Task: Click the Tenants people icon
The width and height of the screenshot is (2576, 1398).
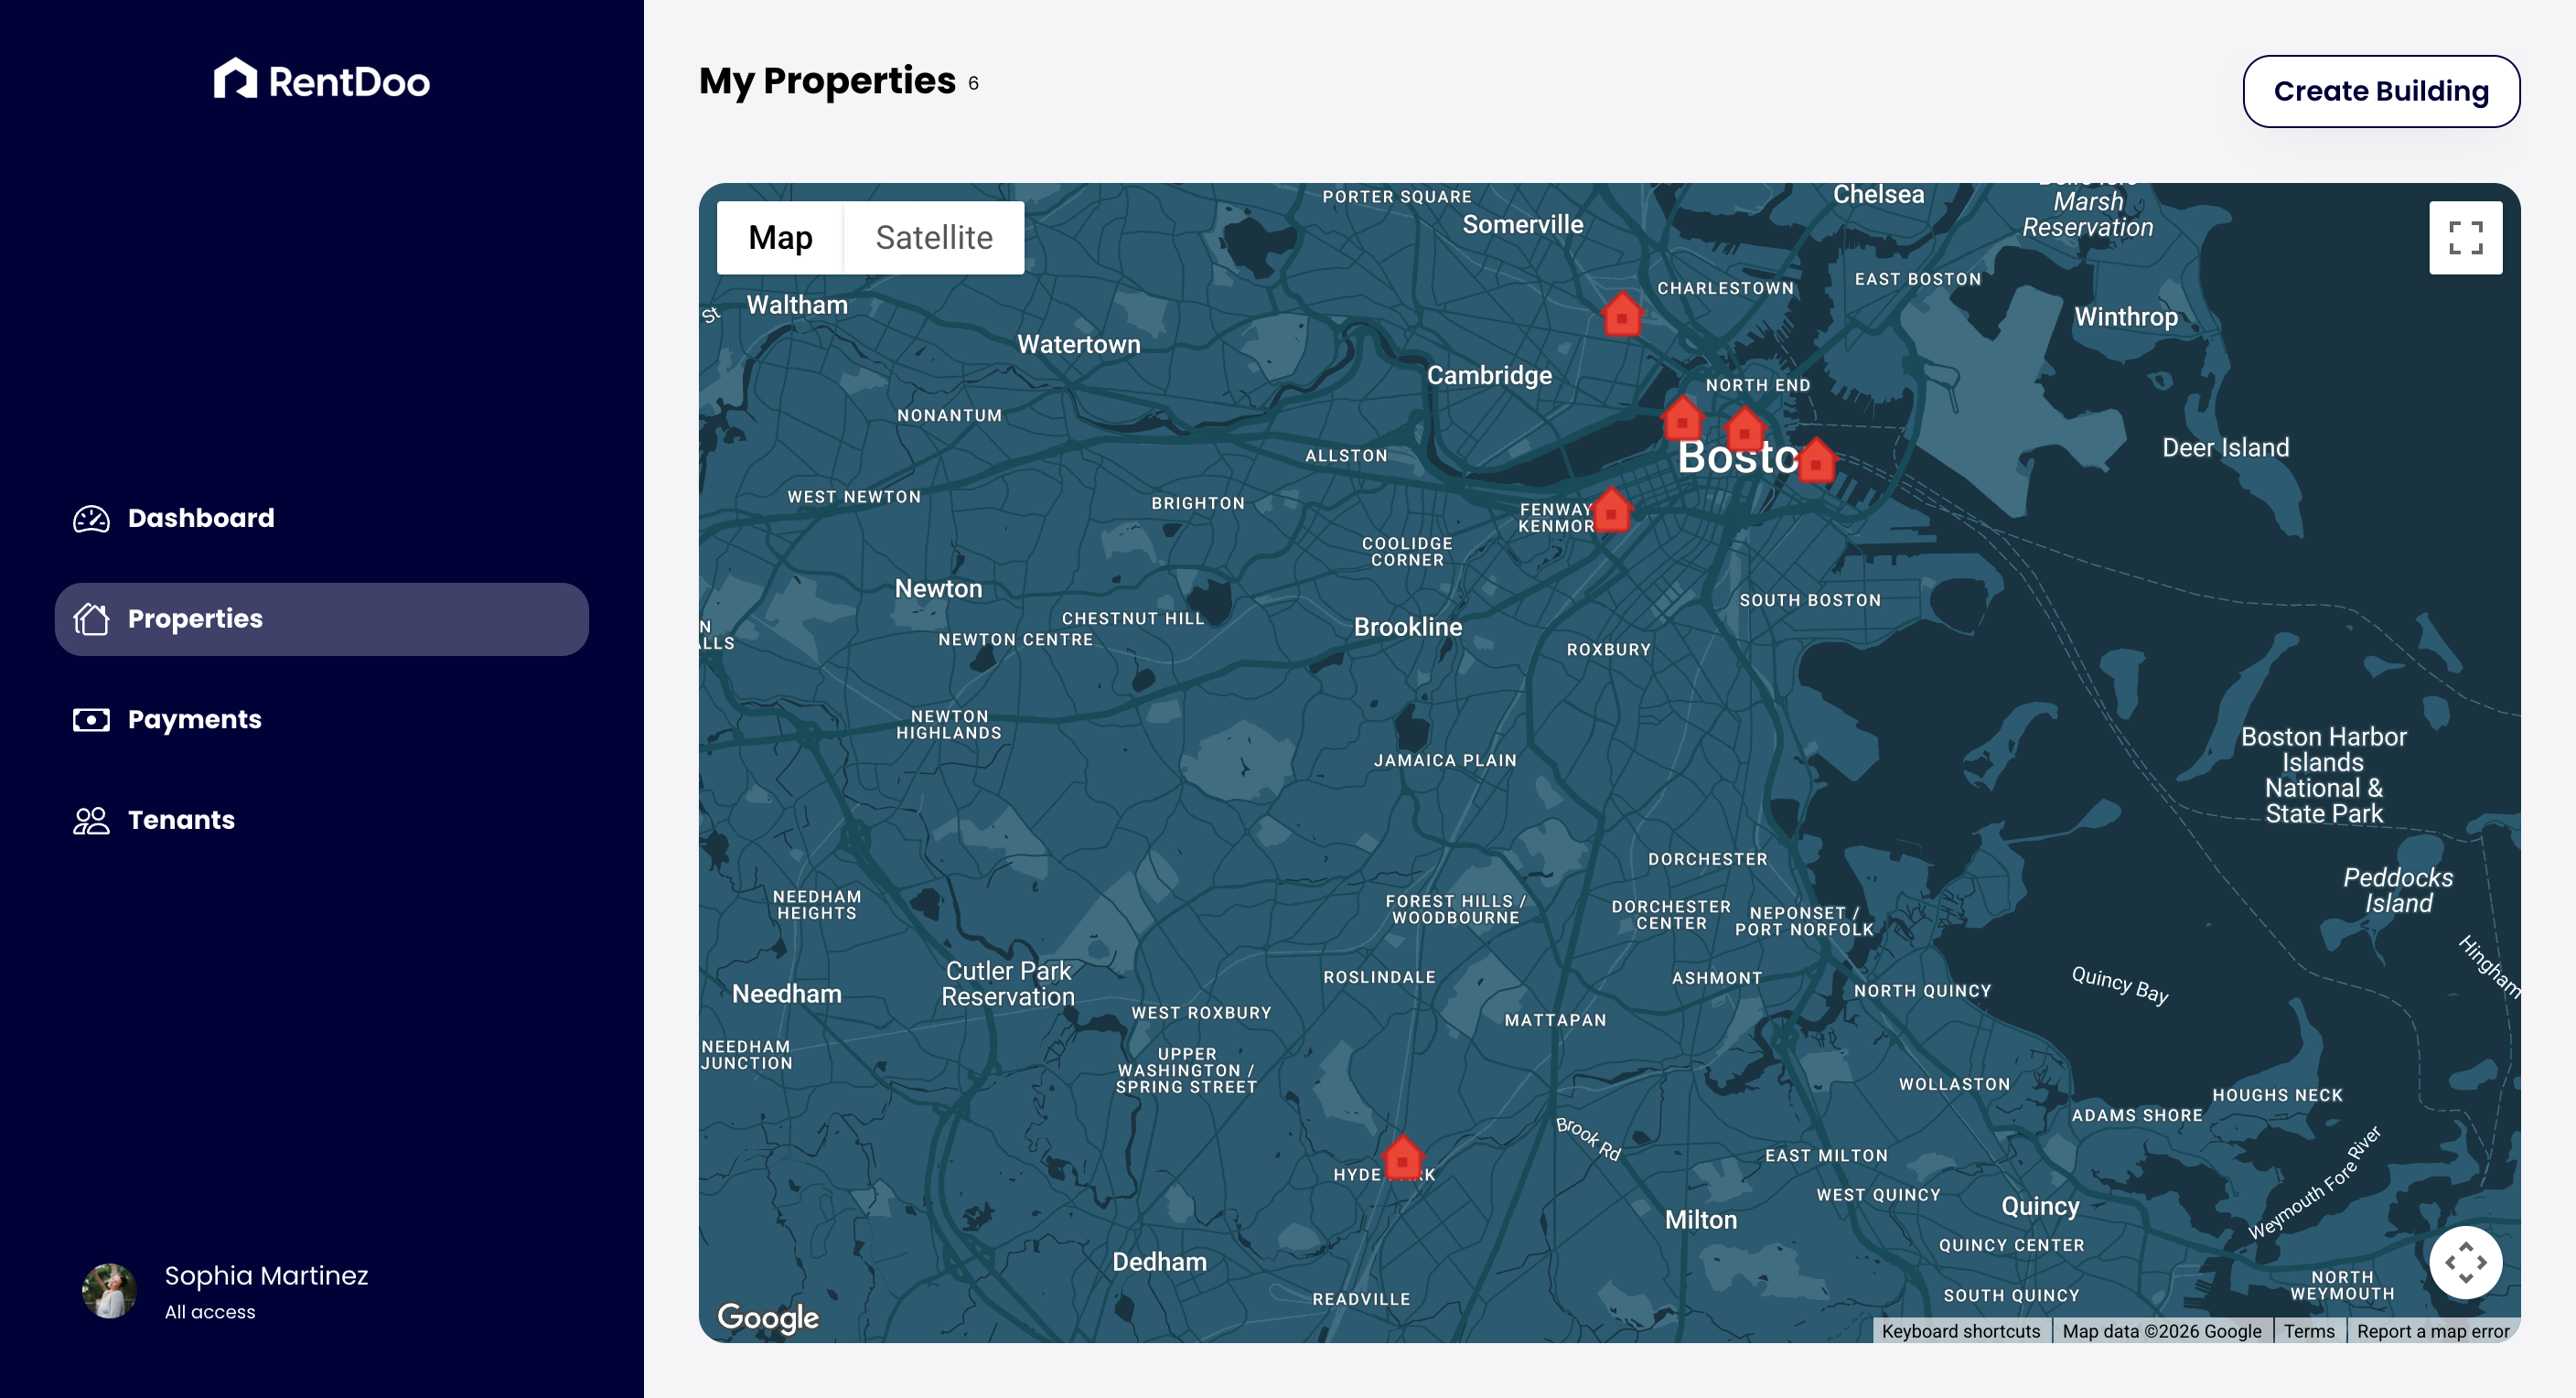Action: click(91, 821)
